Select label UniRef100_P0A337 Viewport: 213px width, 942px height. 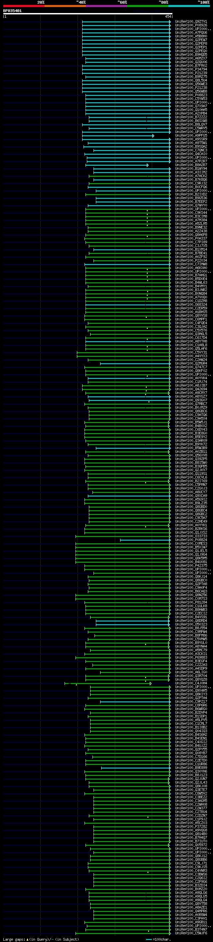coord(191,239)
